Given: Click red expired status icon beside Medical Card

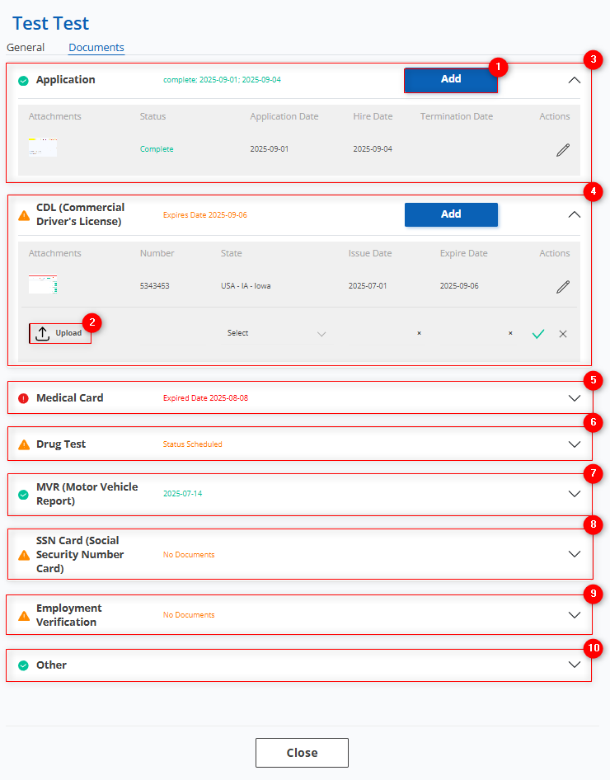Looking at the screenshot, I should point(24,398).
